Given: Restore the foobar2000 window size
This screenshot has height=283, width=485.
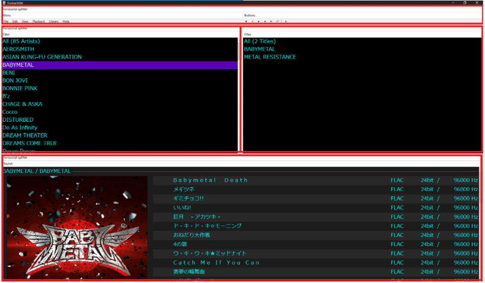Looking at the screenshot, I should point(465,2).
